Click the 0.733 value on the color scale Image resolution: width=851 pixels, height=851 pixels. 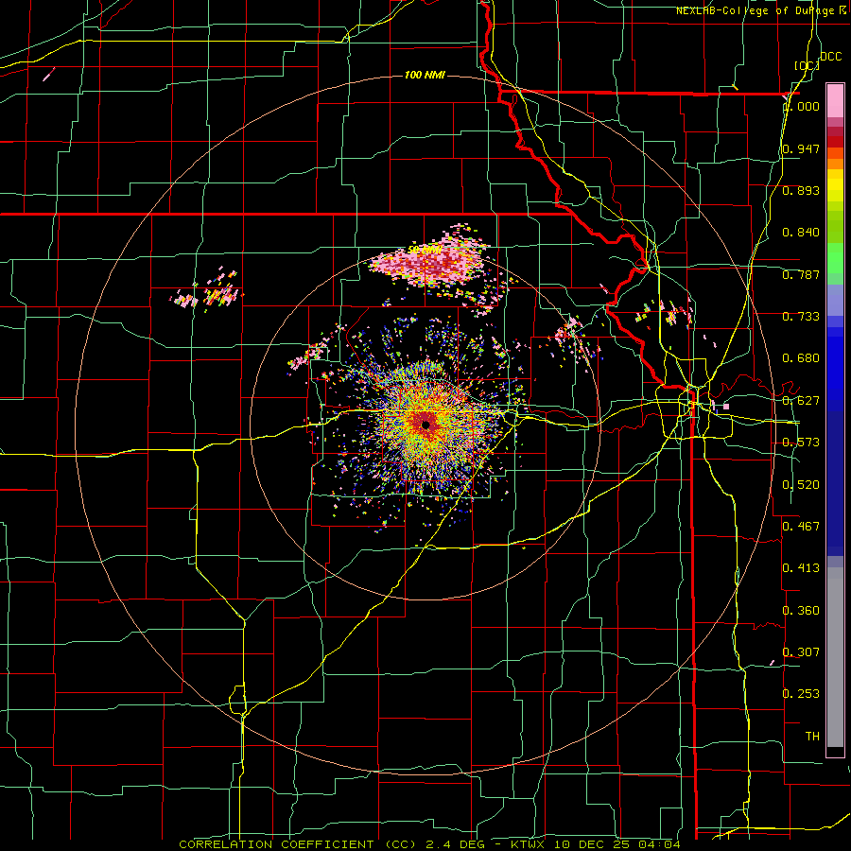pos(801,317)
